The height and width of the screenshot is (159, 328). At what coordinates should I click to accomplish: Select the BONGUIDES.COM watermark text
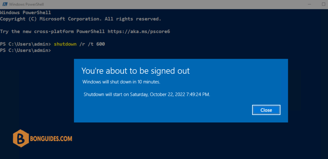coord(51,139)
